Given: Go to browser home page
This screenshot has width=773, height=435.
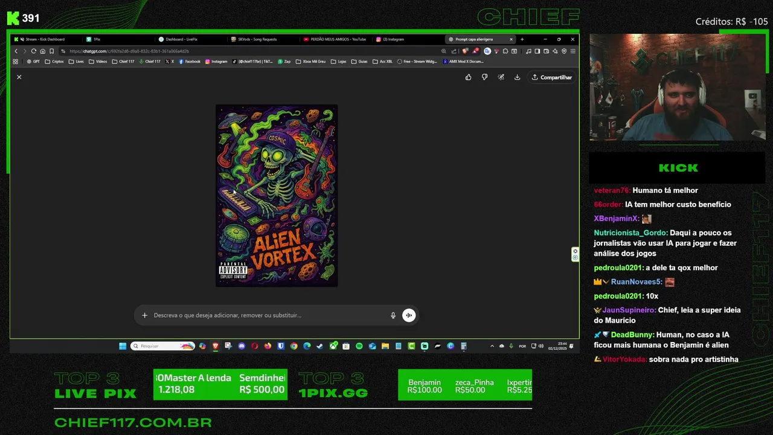Looking at the screenshot, I should point(42,51).
